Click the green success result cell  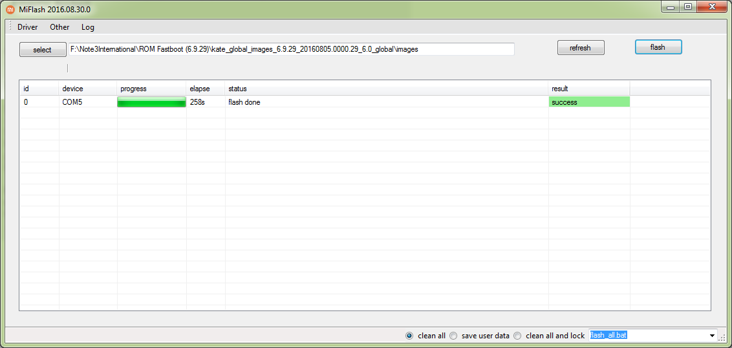tap(589, 102)
